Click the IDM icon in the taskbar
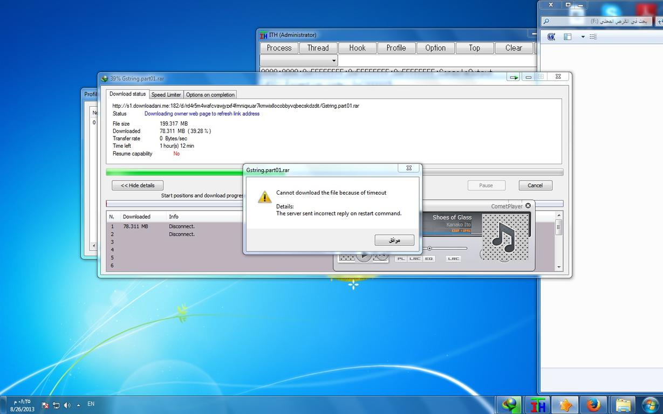Viewport: 663px width, 414px height. coord(508,404)
